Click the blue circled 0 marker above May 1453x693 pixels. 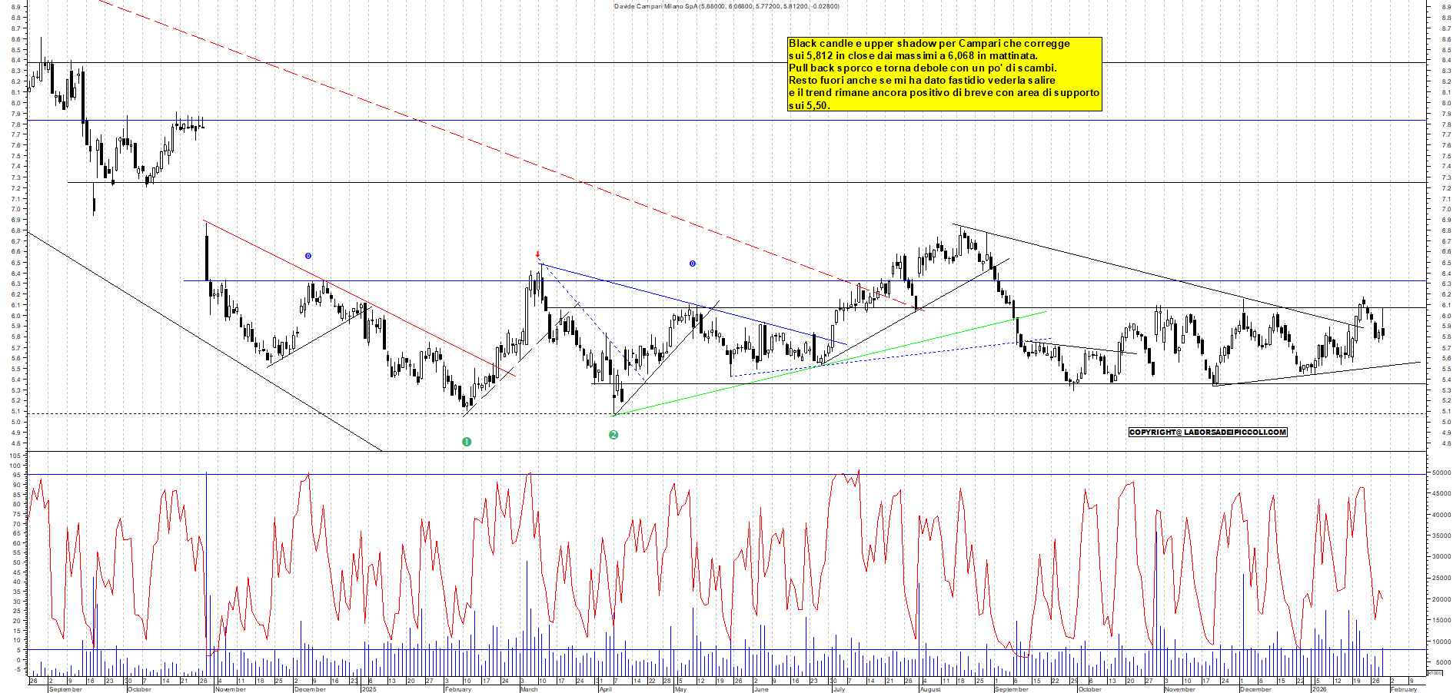tap(692, 264)
